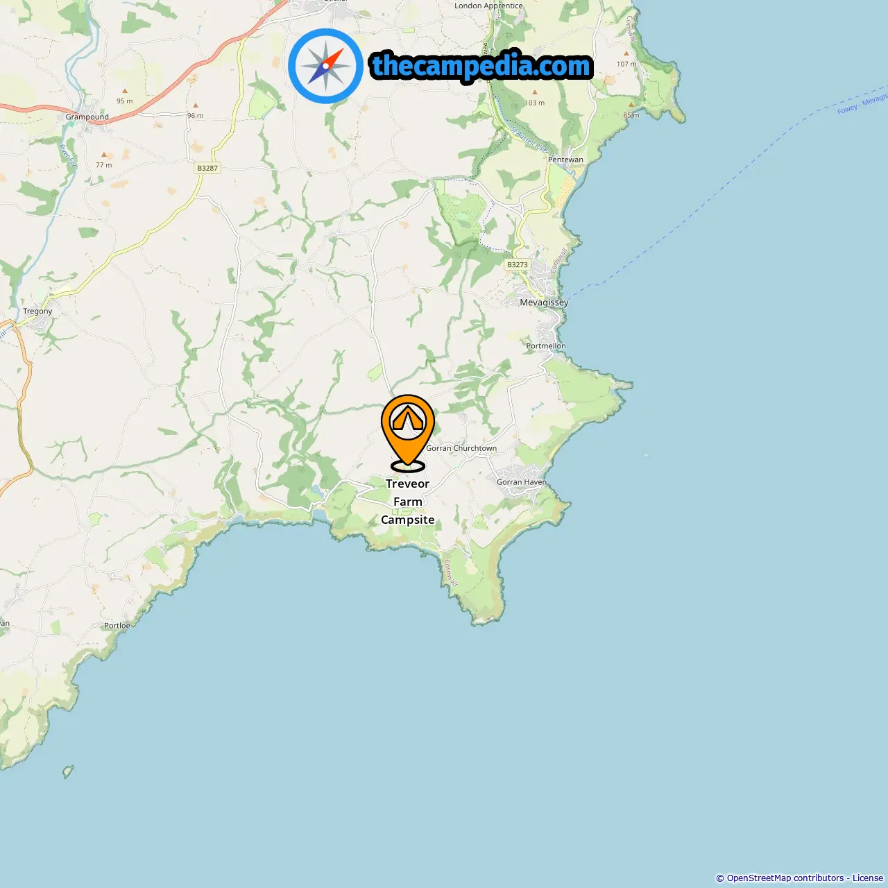This screenshot has width=888, height=888.
Task: Open the OpenStreetMap contributors link
Action: pos(785,878)
